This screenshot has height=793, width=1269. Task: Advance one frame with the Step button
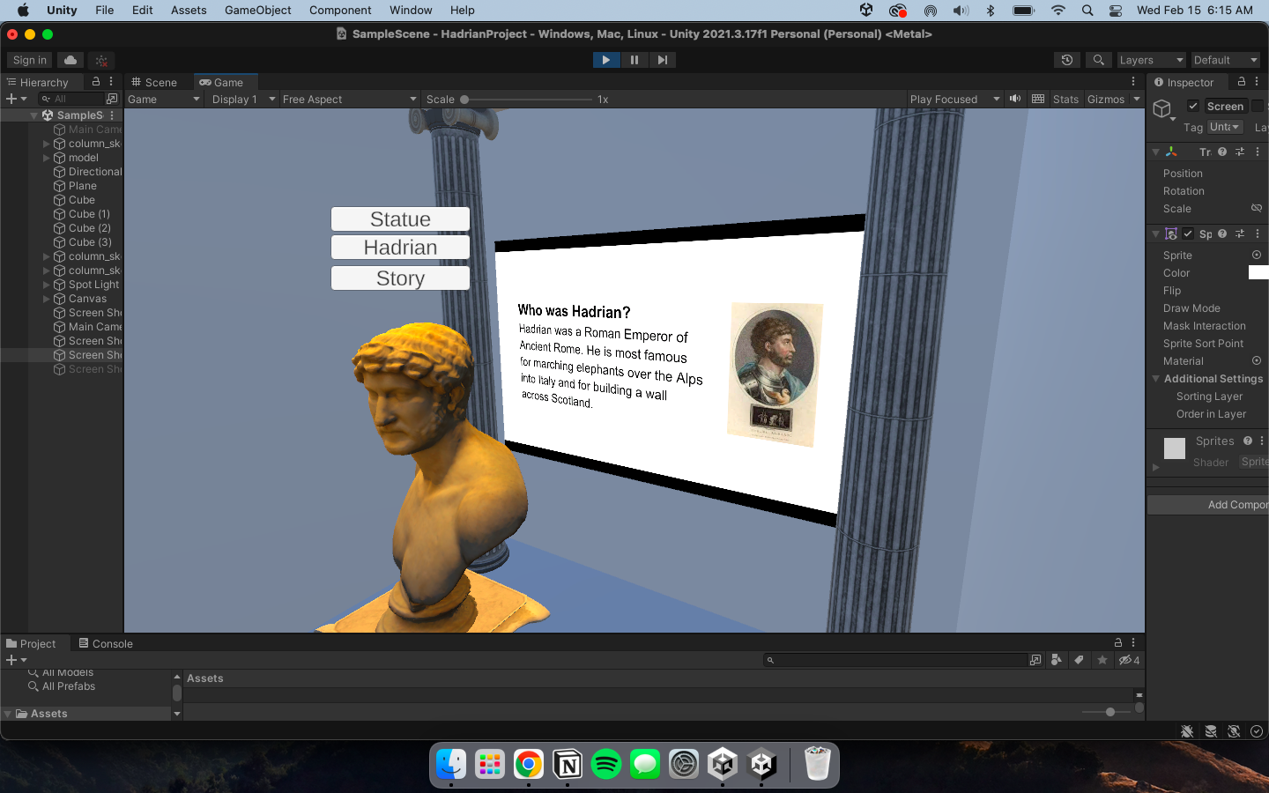tap(662, 60)
